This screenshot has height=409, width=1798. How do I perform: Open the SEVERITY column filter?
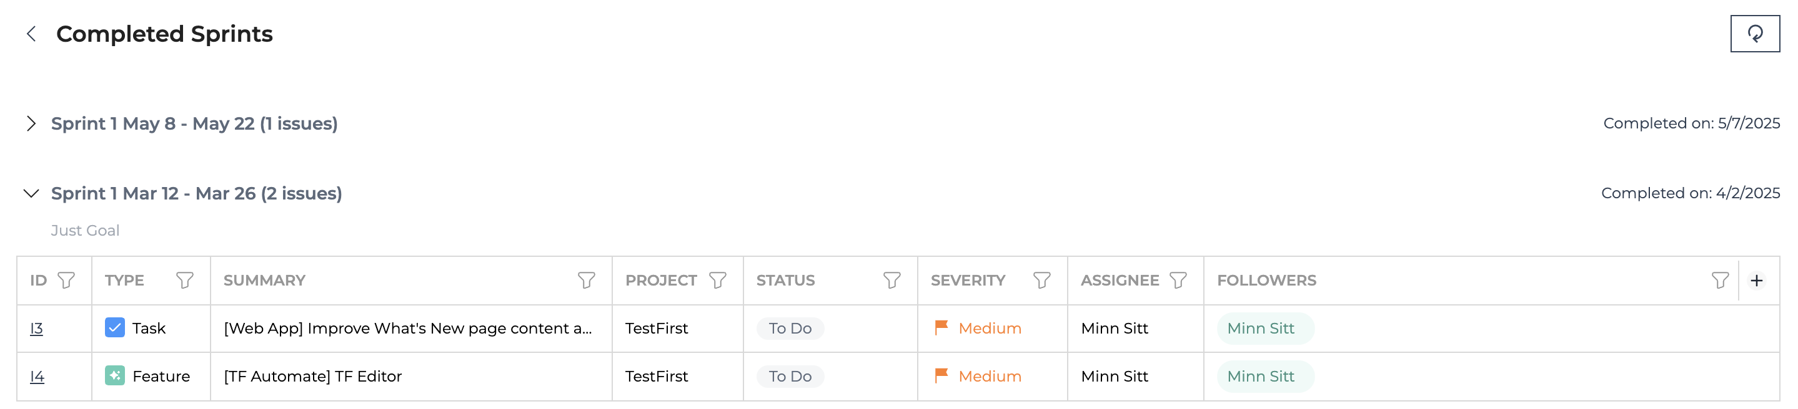1041,280
